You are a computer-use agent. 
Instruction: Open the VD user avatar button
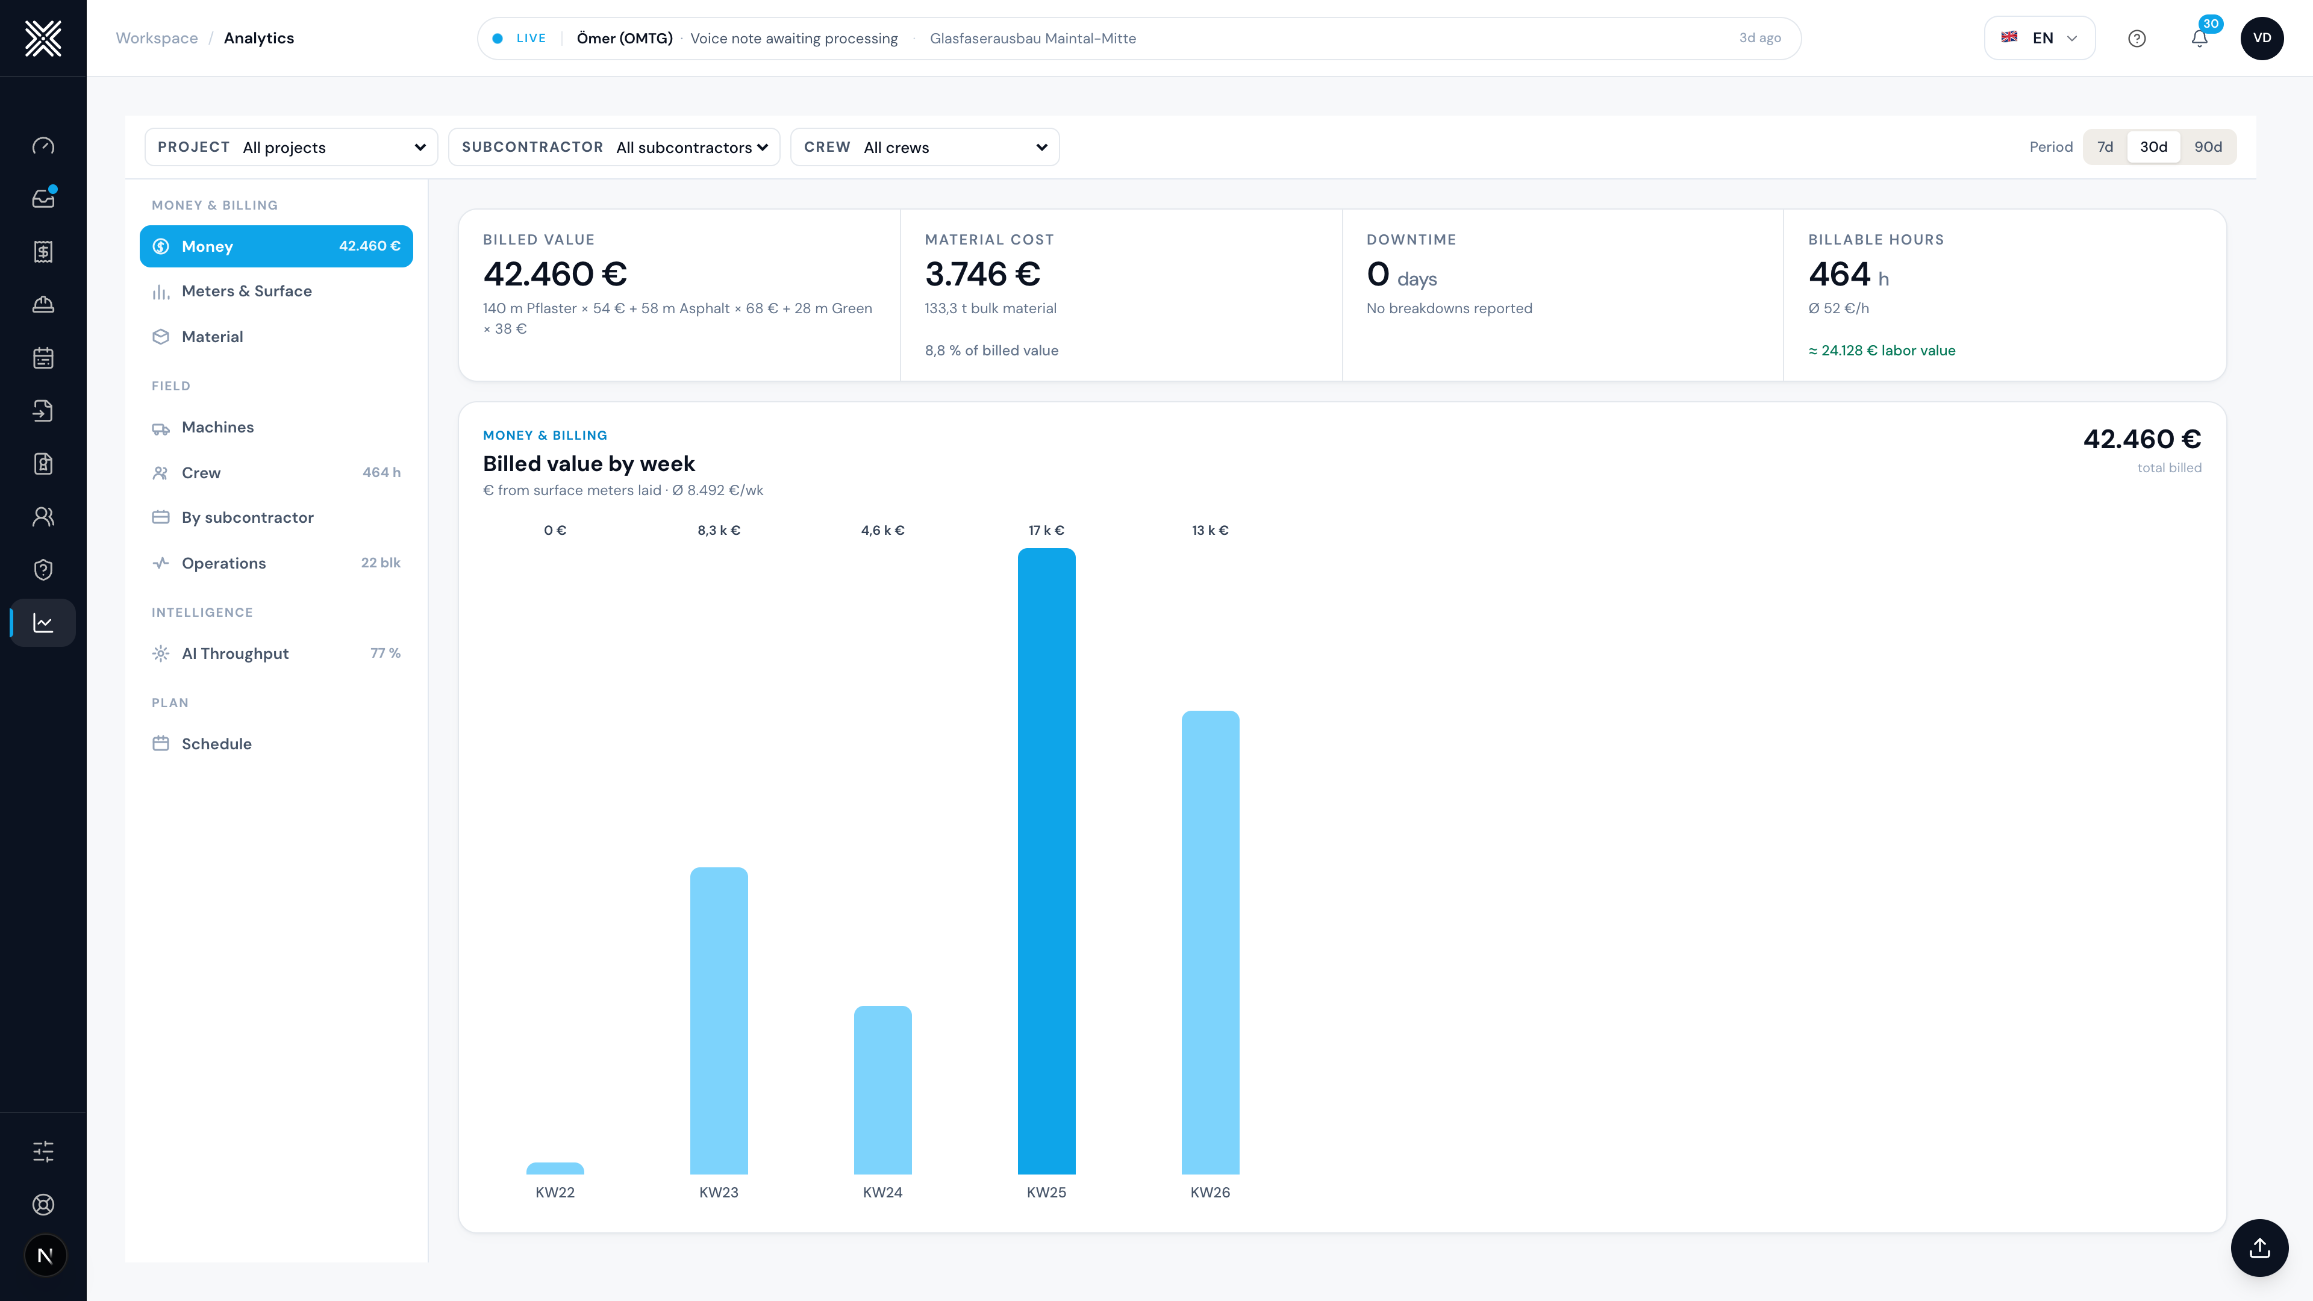click(x=2262, y=38)
